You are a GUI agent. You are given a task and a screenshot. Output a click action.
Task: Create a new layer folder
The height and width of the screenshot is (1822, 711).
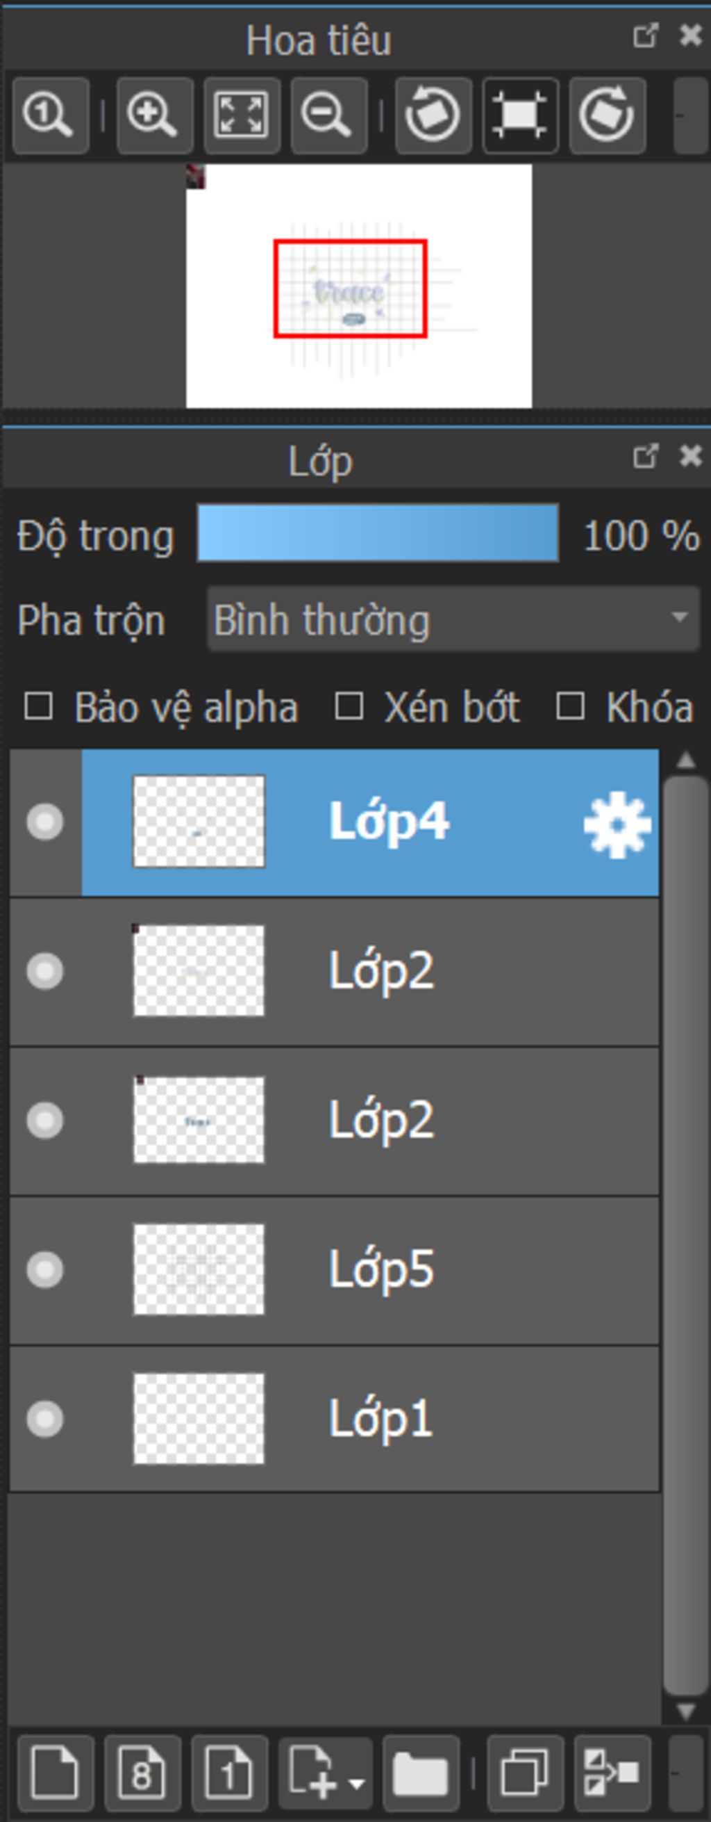pos(421,1772)
